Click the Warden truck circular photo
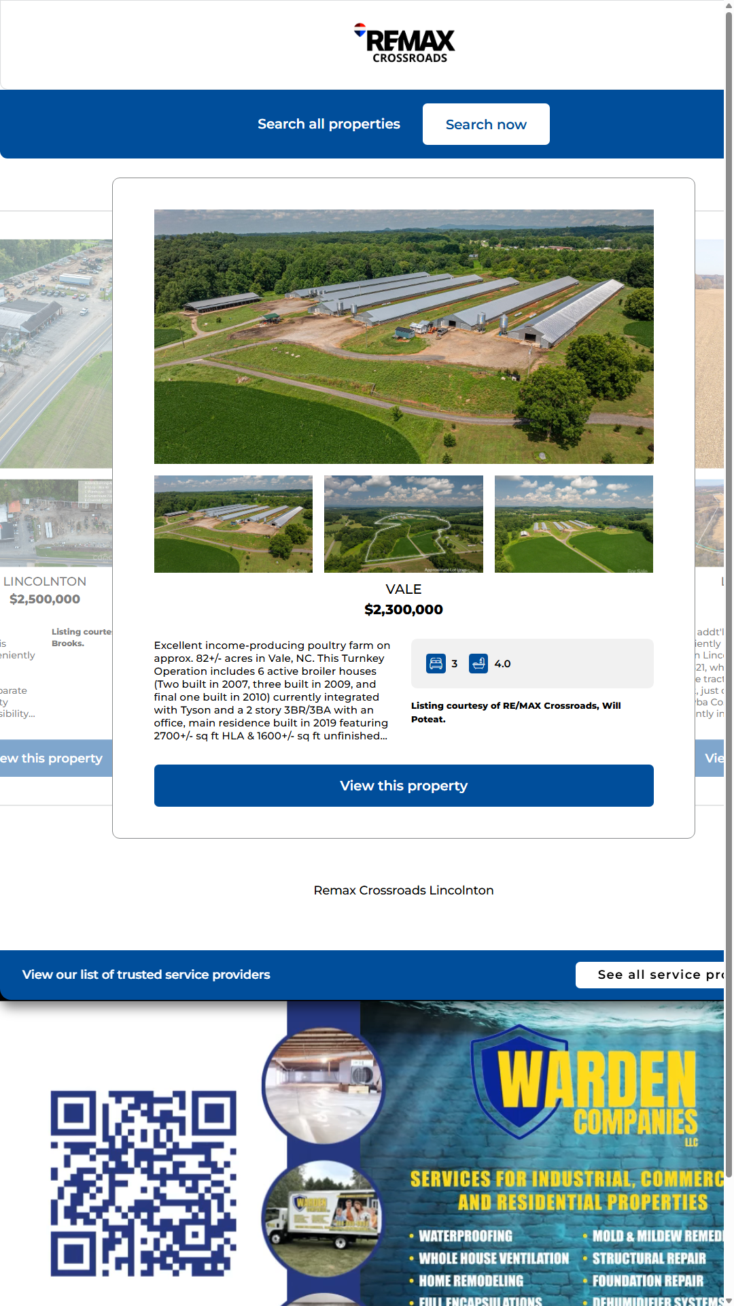Screen dimensions: 734x1306 [x=322, y=1218]
